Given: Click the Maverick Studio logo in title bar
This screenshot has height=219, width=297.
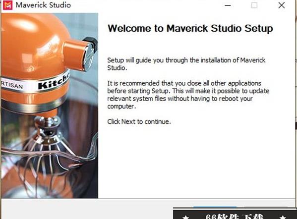Looking at the screenshot, I should click(x=8, y=5).
